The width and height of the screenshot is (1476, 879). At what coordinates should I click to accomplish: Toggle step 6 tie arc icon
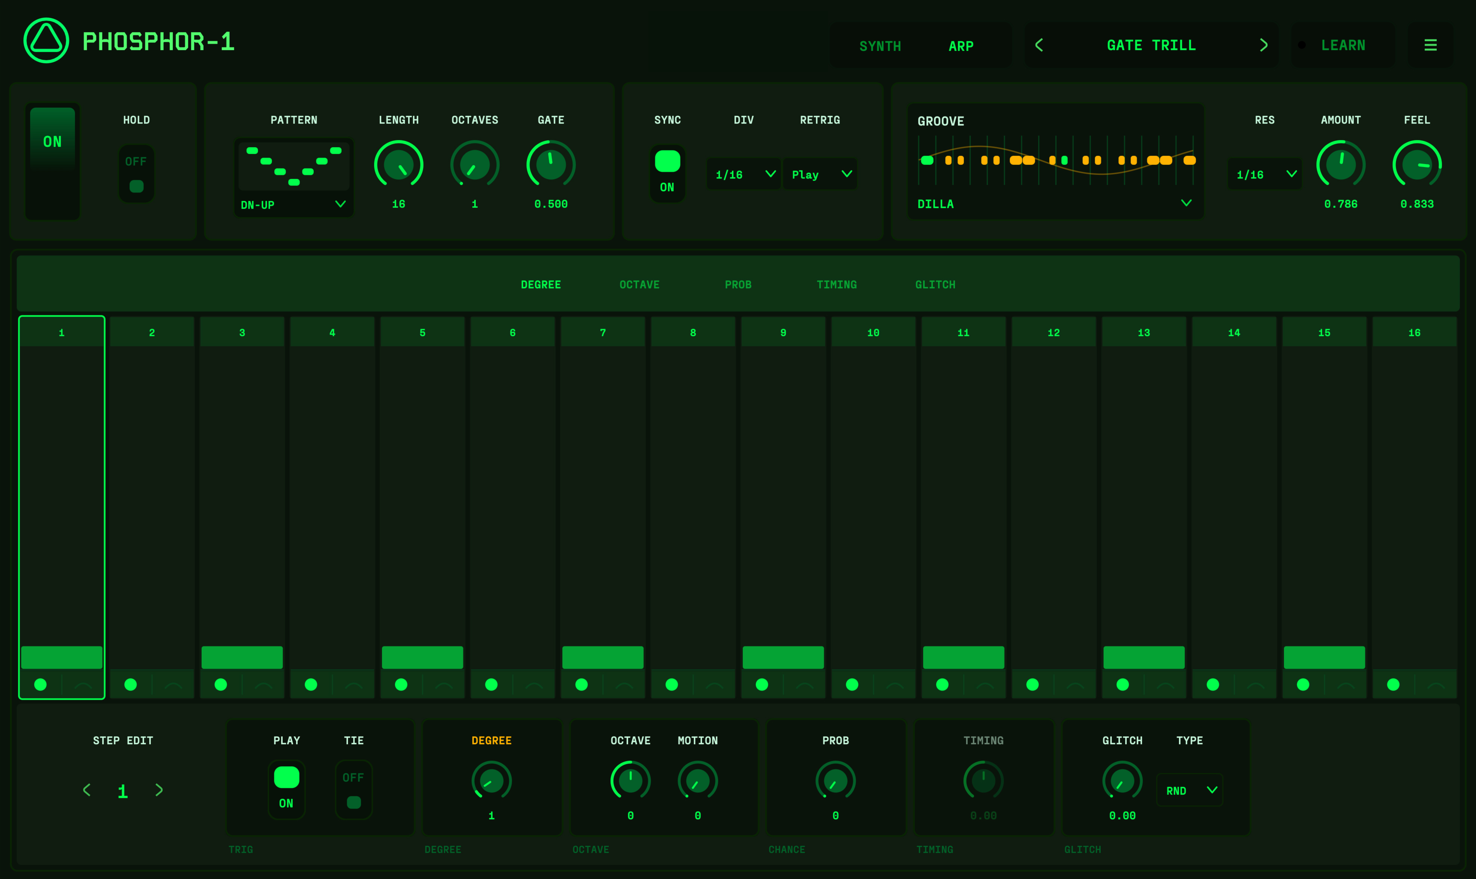point(534,685)
